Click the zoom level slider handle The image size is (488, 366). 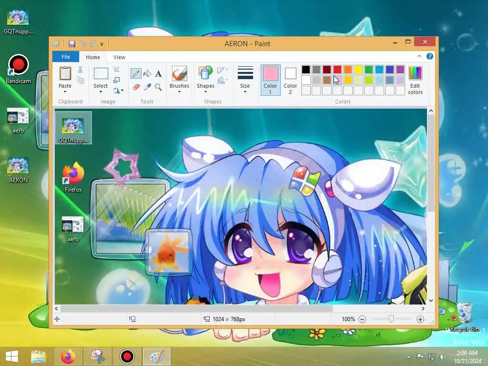[x=391, y=319]
